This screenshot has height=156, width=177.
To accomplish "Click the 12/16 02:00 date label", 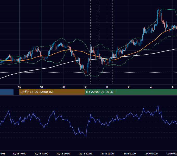I will point(129,153).
